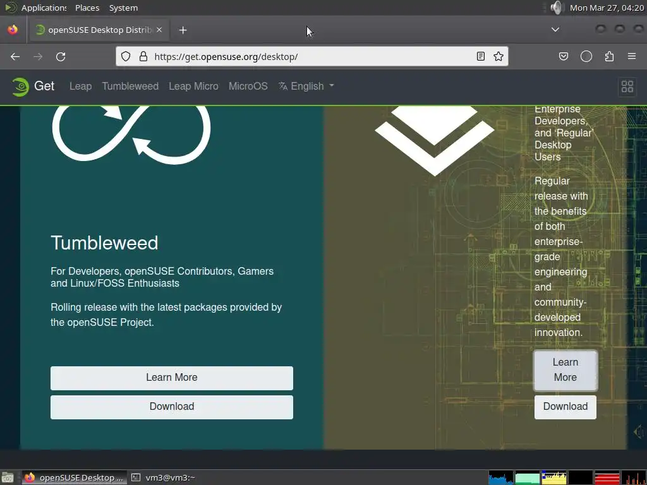Click the 'Regular release with' paragraph
The height and width of the screenshot is (485, 647).
pos(561,256)
